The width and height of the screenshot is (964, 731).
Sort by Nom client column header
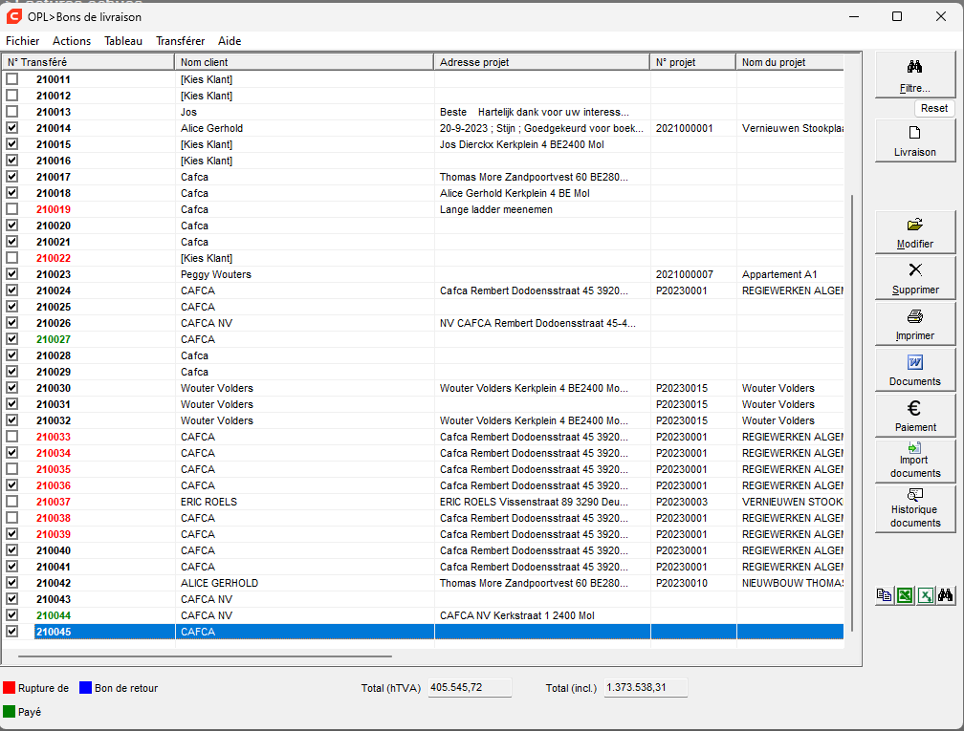click(x=304, y=62)
